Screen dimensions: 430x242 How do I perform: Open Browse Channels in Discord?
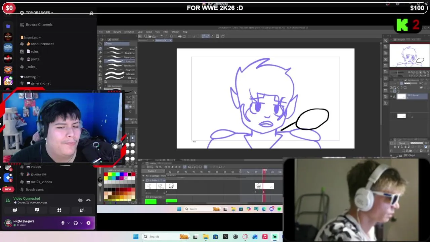[39, 25]
